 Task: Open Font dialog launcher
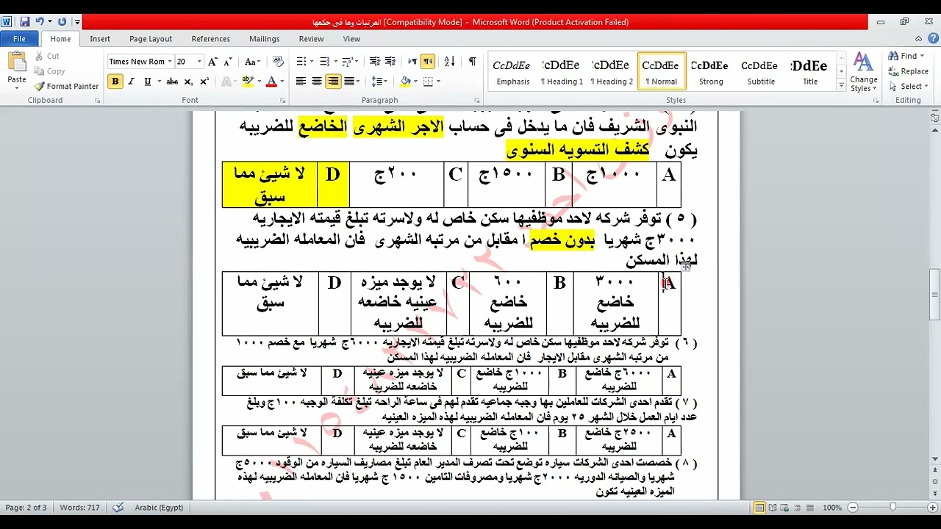pos(282,101)
